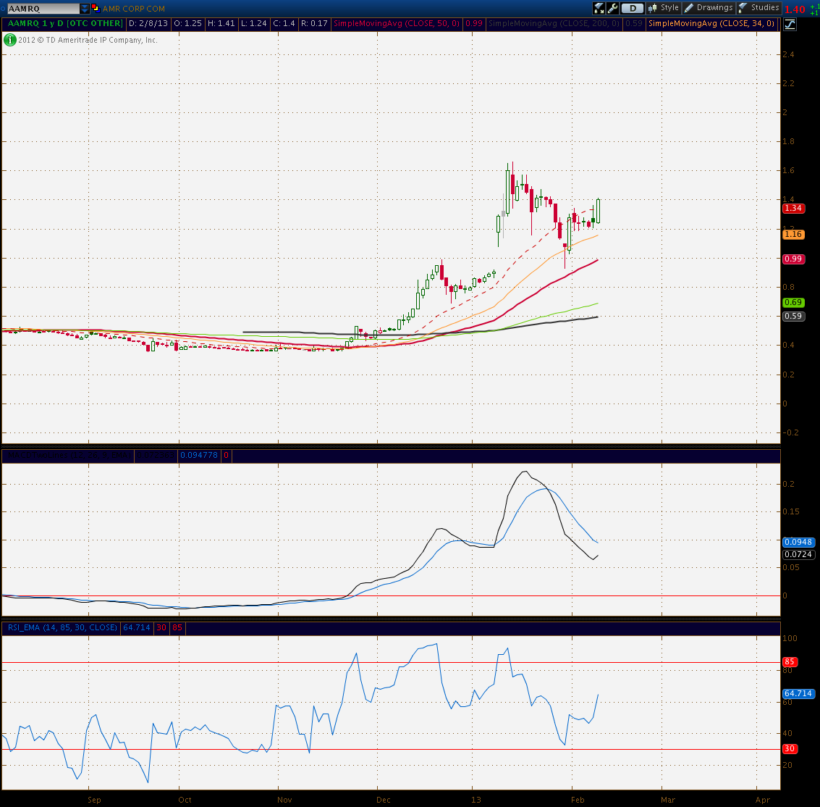Change timeframe with the D button
820x807 pixels.
[x=633, y=8]
